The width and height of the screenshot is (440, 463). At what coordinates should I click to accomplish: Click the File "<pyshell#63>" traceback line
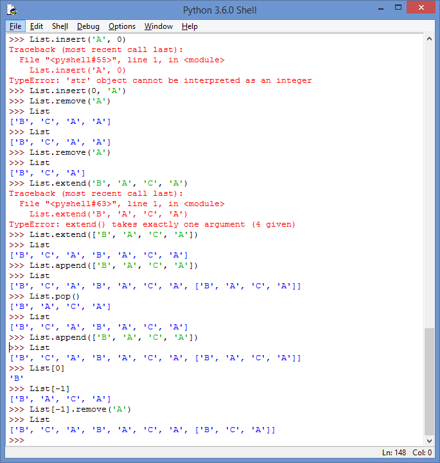[x=122, y=204]
